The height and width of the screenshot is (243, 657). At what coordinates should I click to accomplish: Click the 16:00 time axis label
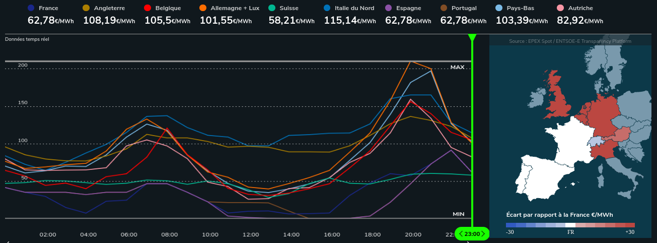coord(332,234)
